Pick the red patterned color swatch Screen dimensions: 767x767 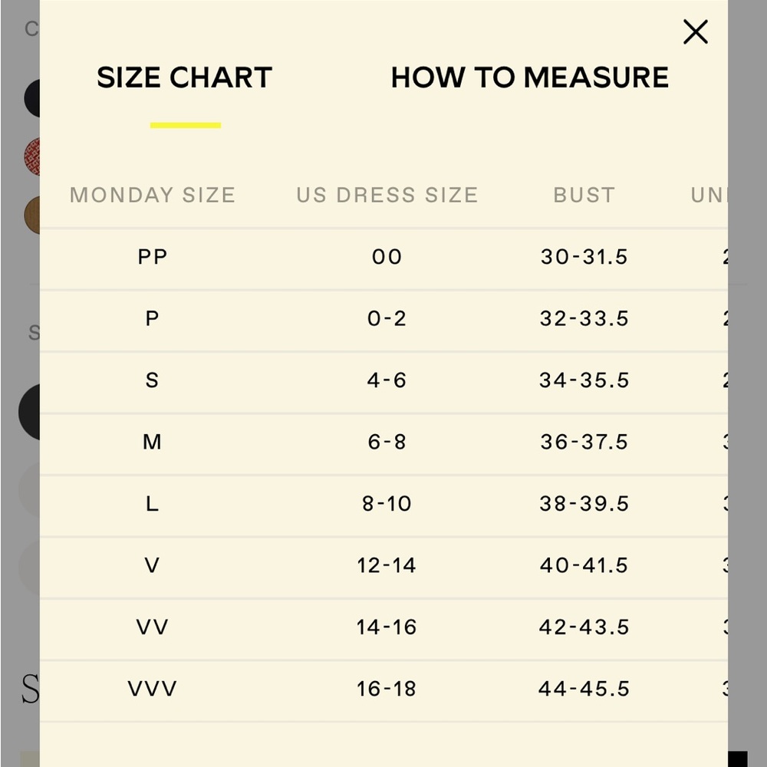(x=32, y=156)
